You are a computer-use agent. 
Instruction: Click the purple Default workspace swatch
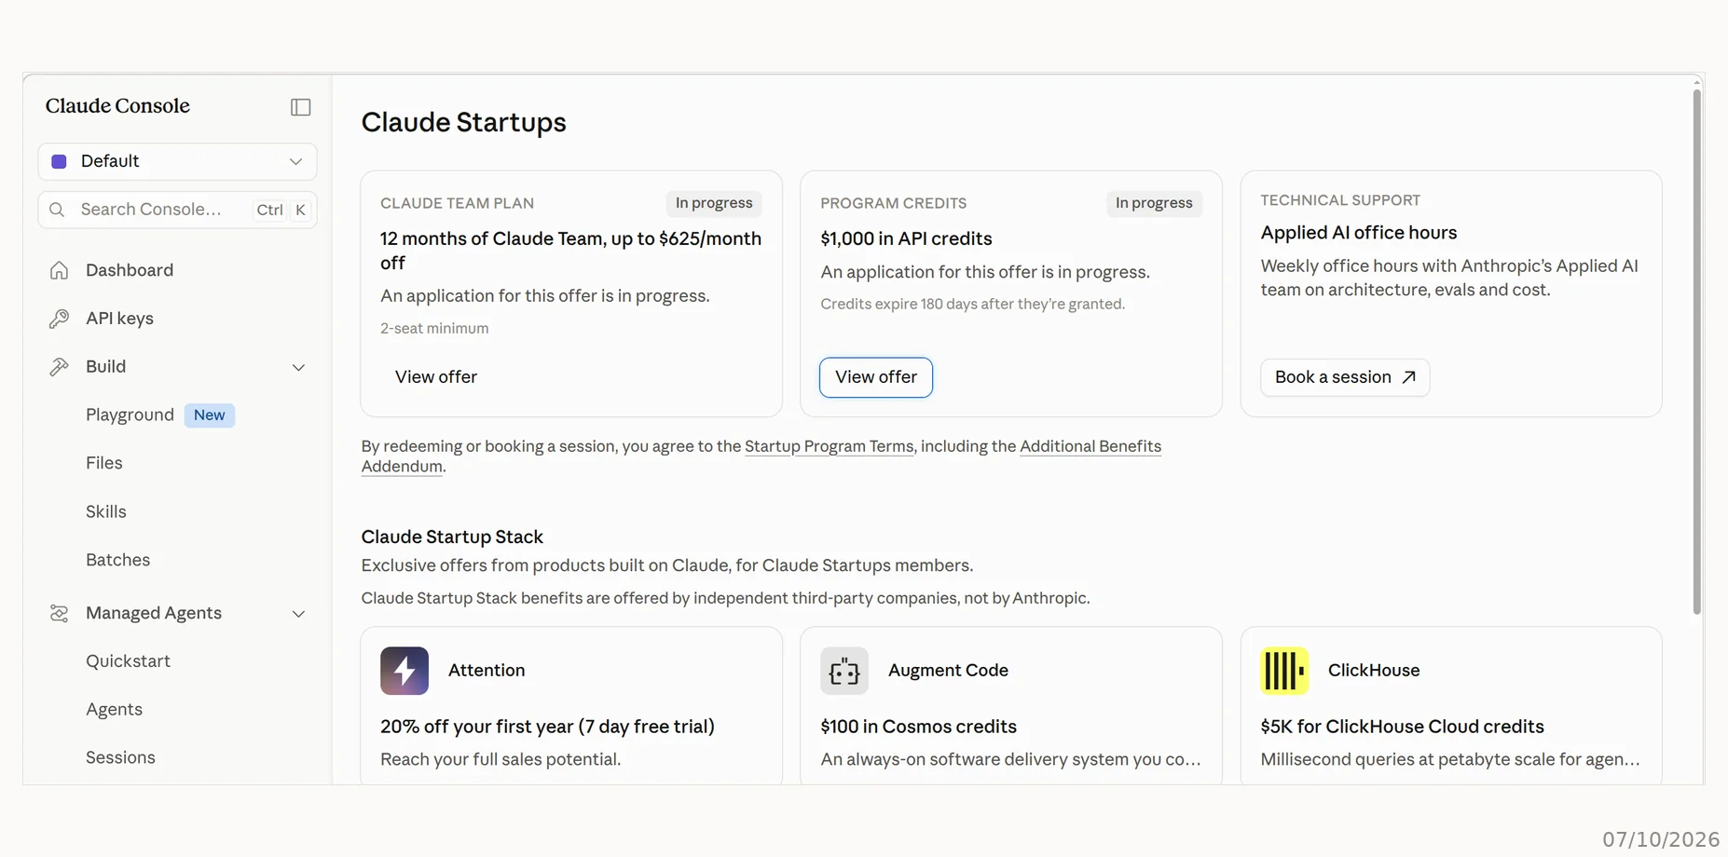click(x=59, y=161)
